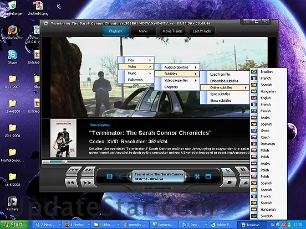Click the SV language indicator in tray
This screenshot has height=229, width=306.
[273, 225]
